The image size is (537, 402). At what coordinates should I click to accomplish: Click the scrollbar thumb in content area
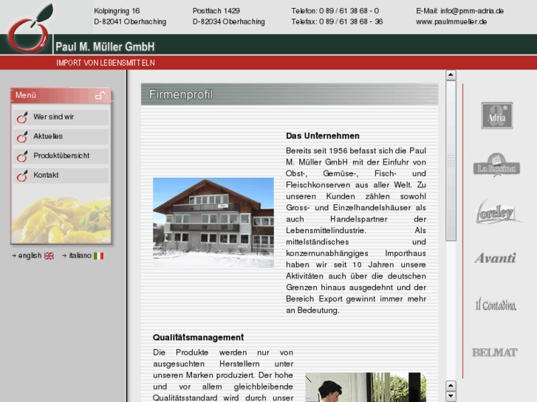pyautogui.click(x=451, y=161)
